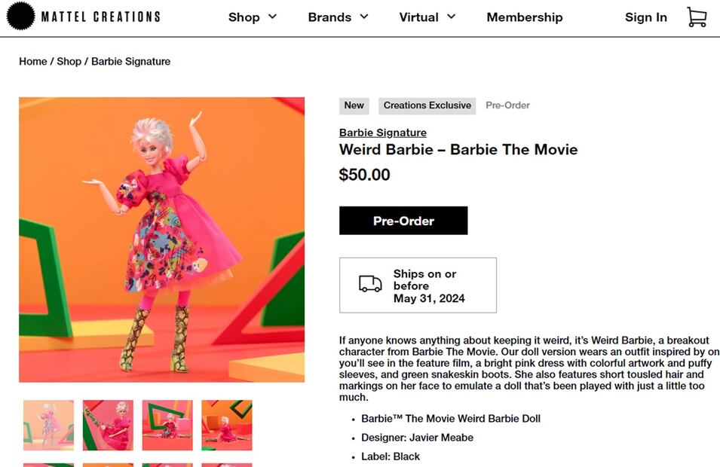Expand the Shop dropdown menu

click(x=253, y=17)
